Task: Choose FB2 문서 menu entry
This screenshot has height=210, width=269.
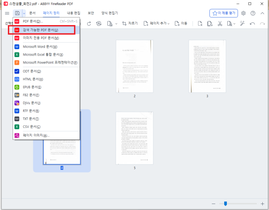Action: coord(46,95)
